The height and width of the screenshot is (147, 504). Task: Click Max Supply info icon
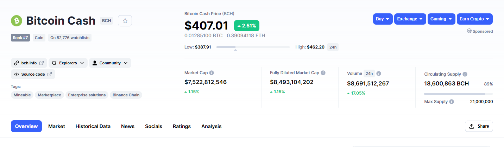pyautogui.click(x=452, y=101)
